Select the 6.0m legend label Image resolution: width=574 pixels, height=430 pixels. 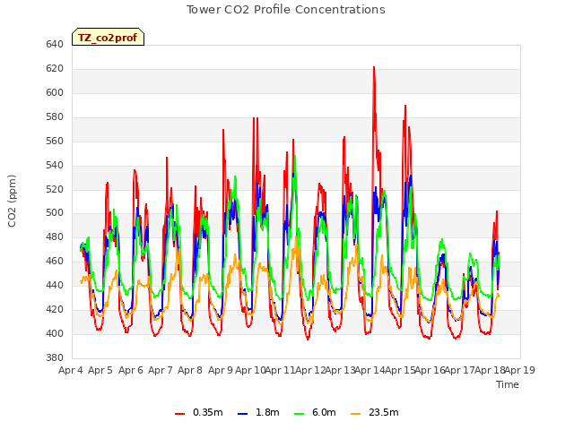point(324,412)
